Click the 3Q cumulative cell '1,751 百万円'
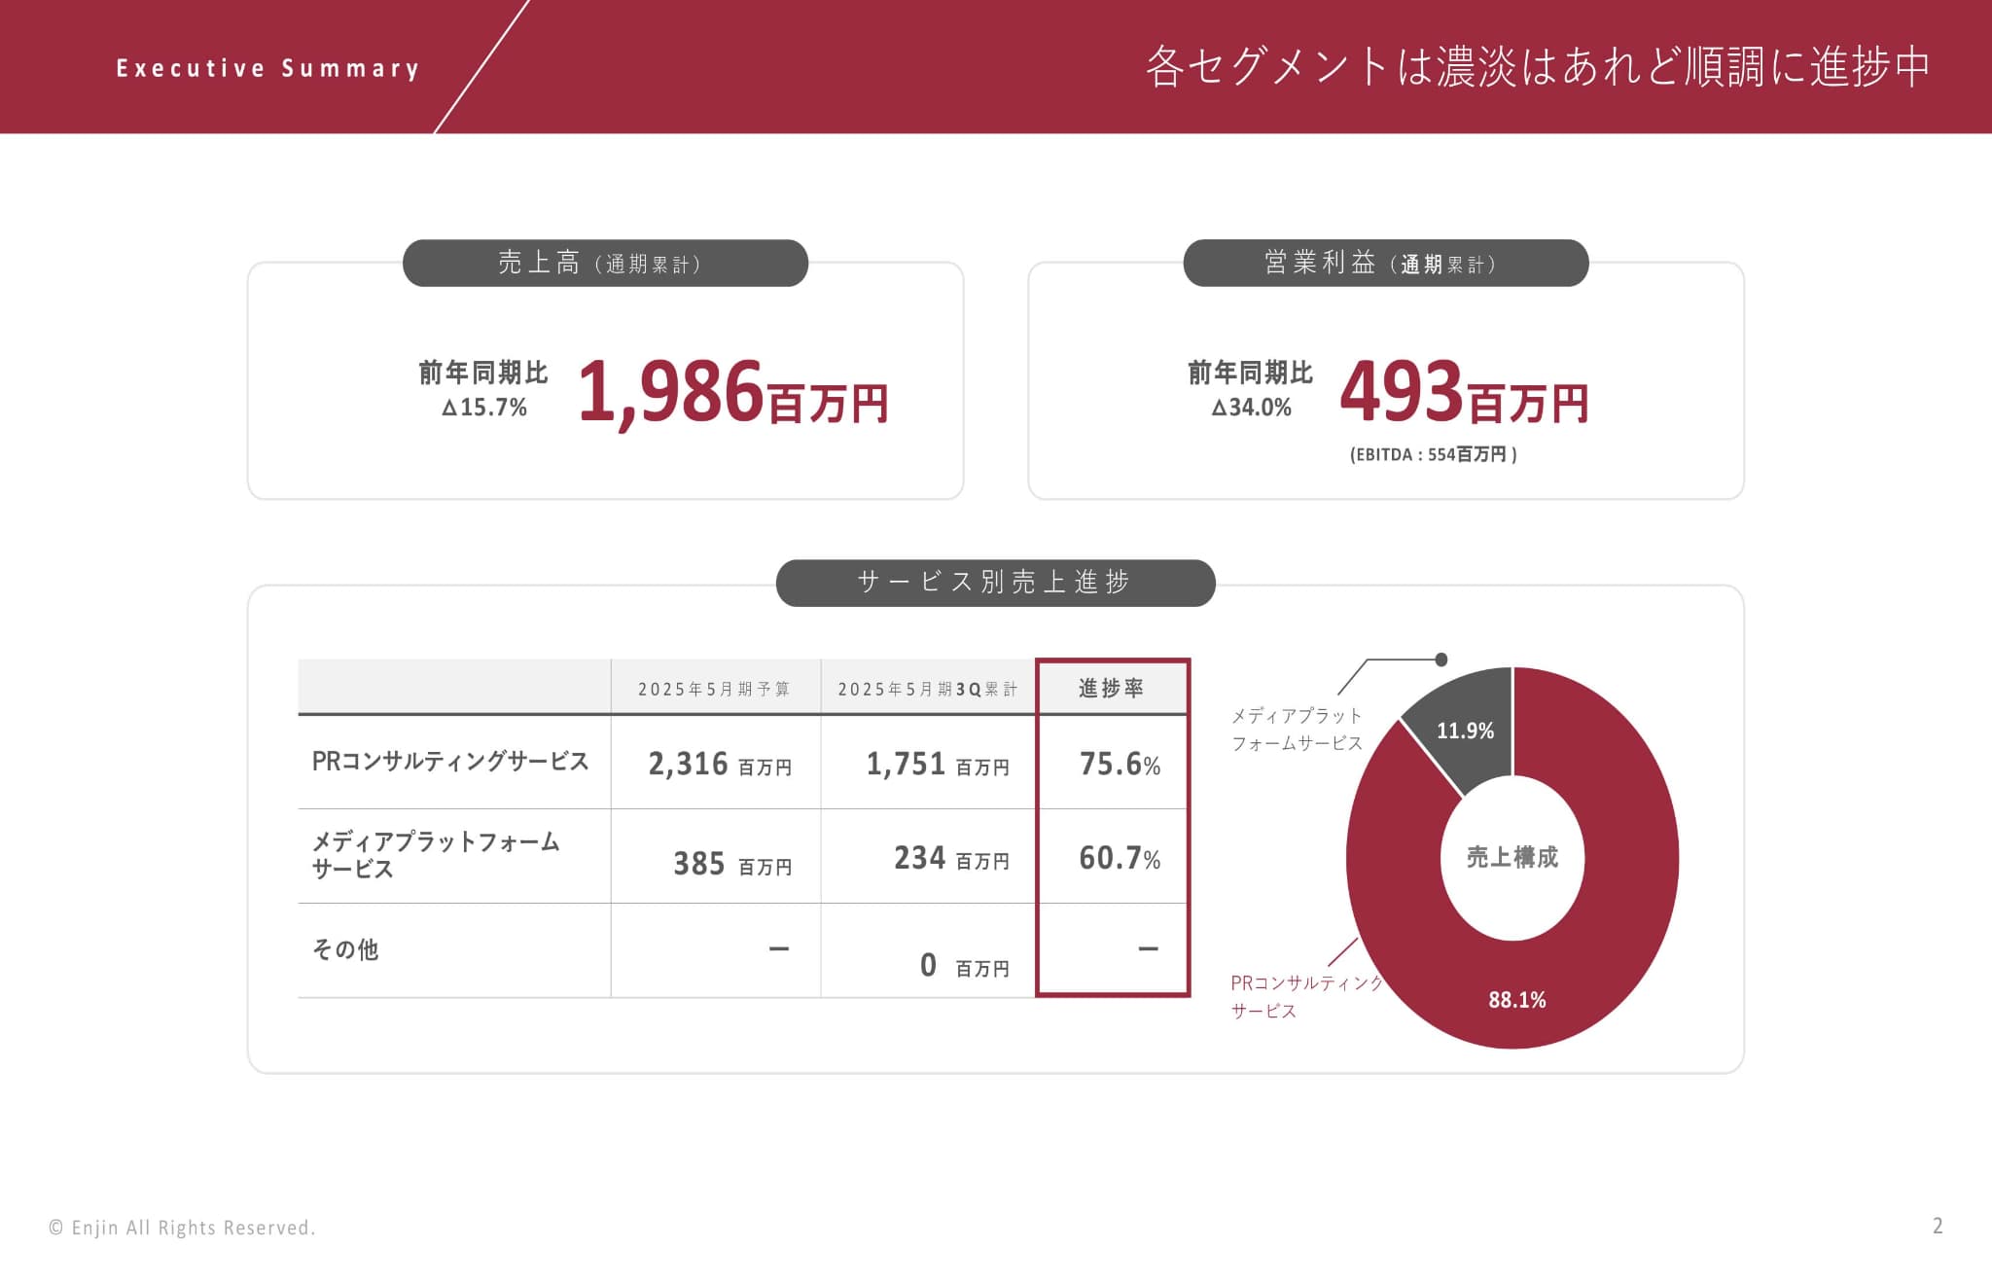This screenshot has height=1284, width=1992. pos(938,765)
